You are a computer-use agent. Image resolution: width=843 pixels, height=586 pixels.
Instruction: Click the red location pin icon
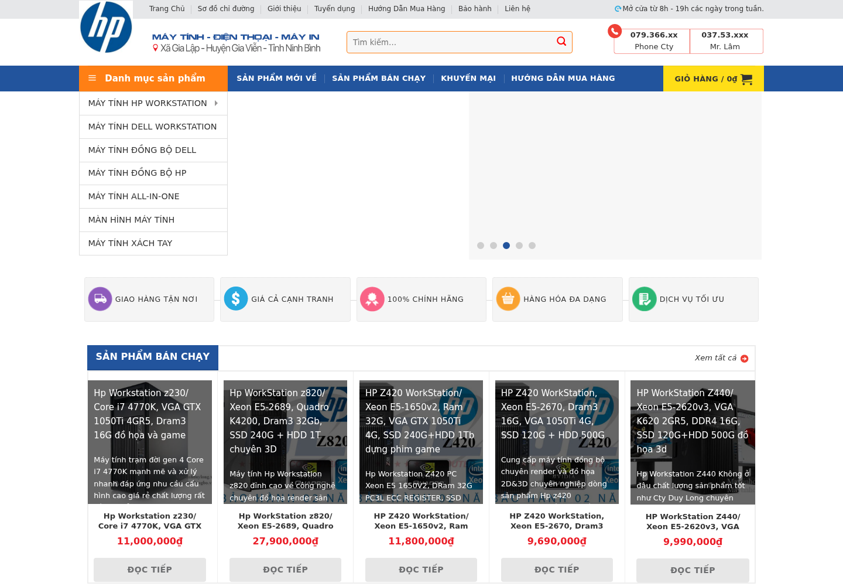156,48
